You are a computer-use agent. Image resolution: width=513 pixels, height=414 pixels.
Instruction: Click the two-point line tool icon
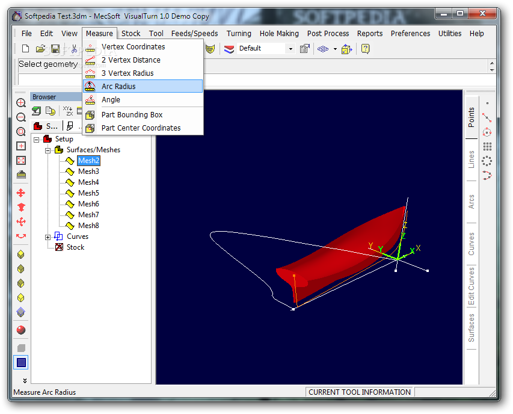point(487,117)
